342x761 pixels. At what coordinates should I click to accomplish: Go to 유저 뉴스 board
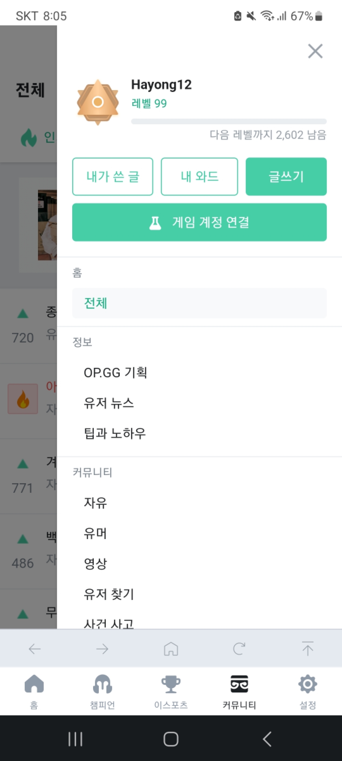click(109, 403)
